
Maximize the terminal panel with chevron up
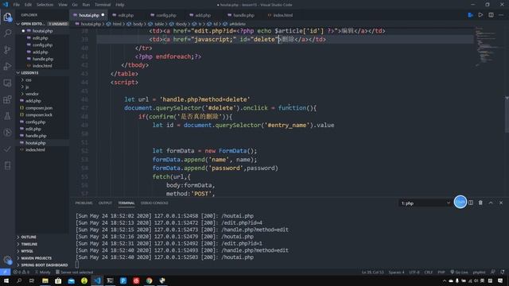point(491,203)
